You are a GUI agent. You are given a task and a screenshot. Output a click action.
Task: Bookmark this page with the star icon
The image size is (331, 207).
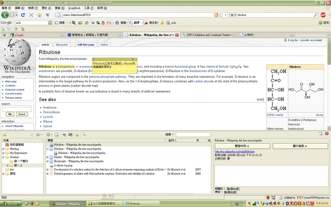pos(221,15)
